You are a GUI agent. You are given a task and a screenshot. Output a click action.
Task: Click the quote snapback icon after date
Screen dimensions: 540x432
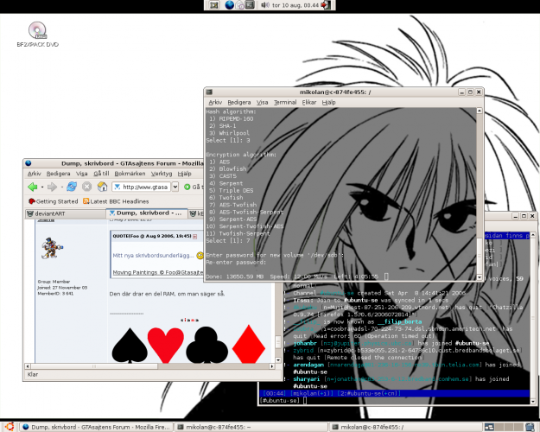point(194,237)
